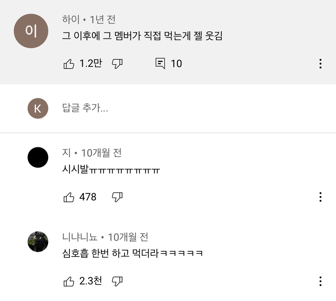The width and height of the screenshot is (336, 301).
Task: Tap 지's black profile avatar
Action: coord(38,157)
